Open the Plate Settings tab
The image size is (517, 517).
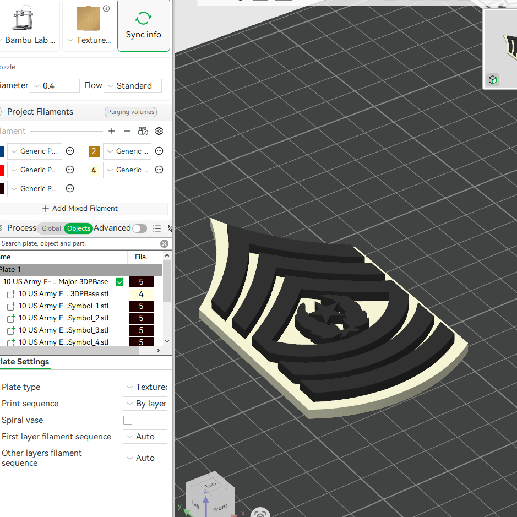[25, 362]
